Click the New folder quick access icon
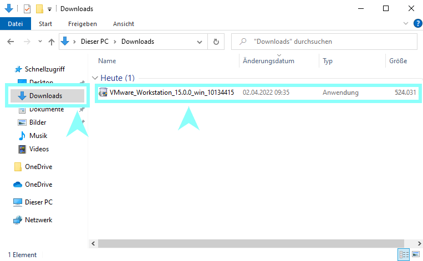 pos(40,9)
